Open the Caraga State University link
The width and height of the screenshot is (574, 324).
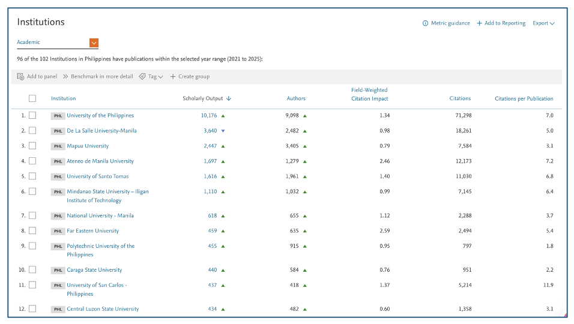pyautogui.click(x=94, y=270)
